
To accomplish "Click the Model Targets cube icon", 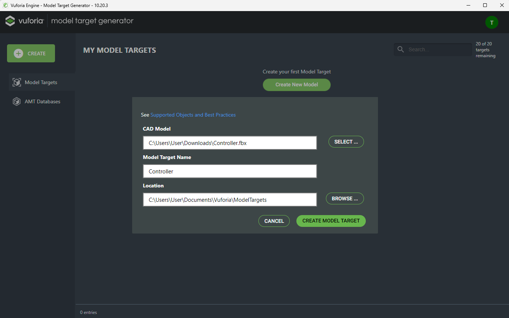I will tap(17, 82).
